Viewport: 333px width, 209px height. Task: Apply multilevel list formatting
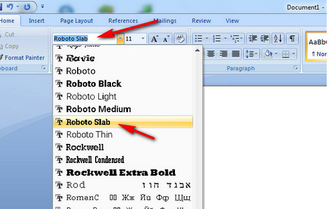pos(235,39)
